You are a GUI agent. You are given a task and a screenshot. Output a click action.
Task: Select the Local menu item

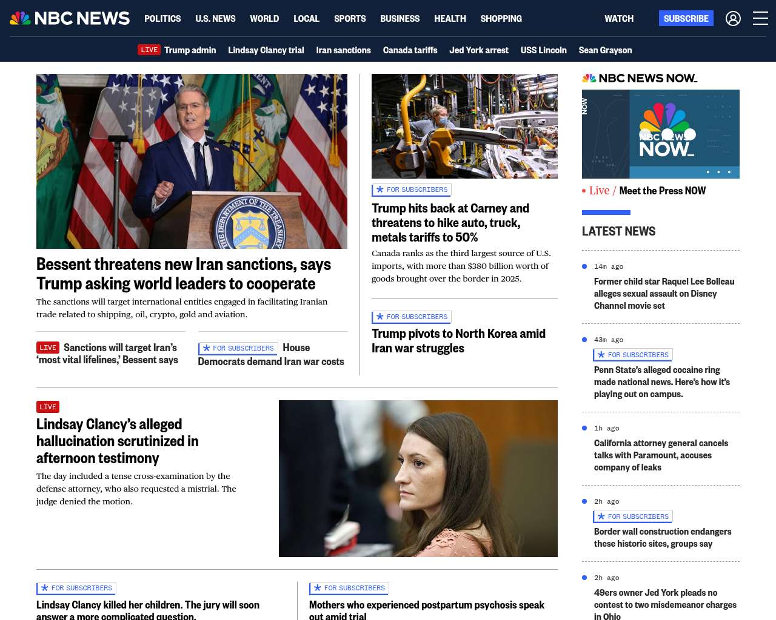[x=306, y=19]
